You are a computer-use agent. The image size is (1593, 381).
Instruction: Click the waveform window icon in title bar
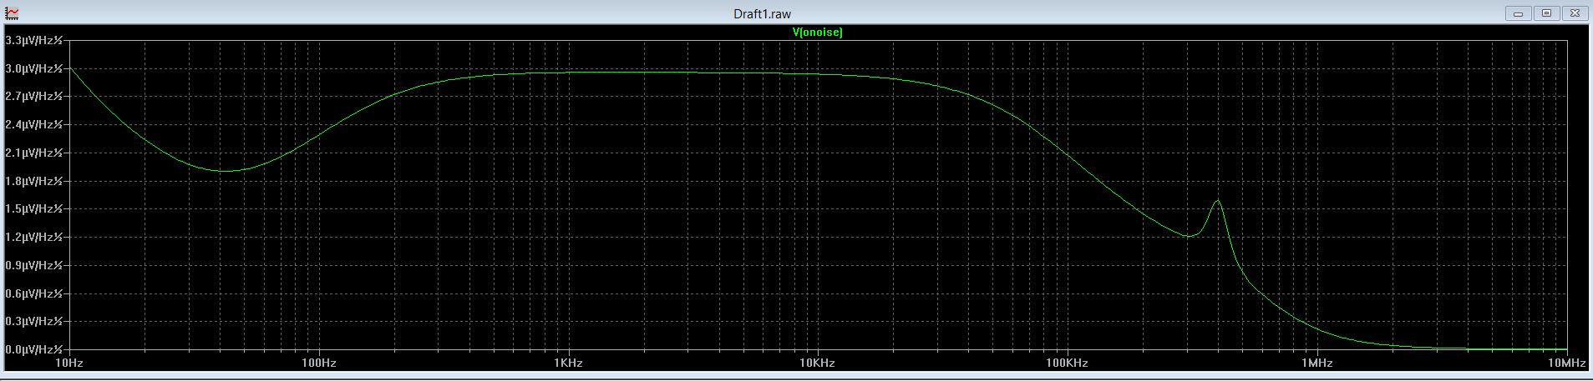pyautogui.click(x=12, y=13)
